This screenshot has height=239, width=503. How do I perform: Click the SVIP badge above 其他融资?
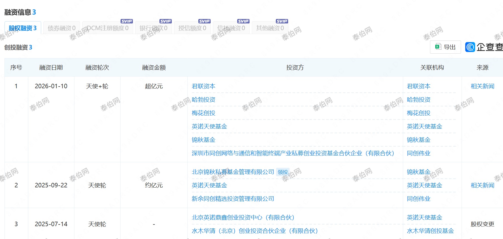coord(282,21)
